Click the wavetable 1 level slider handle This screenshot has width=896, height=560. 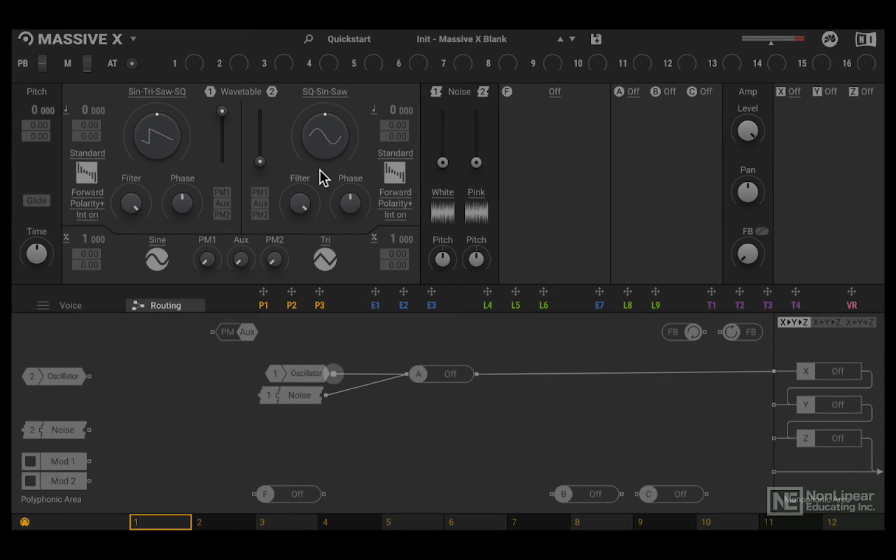point(222,111)
